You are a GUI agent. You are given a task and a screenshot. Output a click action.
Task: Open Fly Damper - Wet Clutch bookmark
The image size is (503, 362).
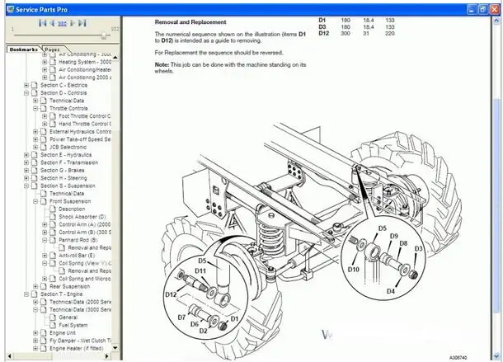click(81, 341)
